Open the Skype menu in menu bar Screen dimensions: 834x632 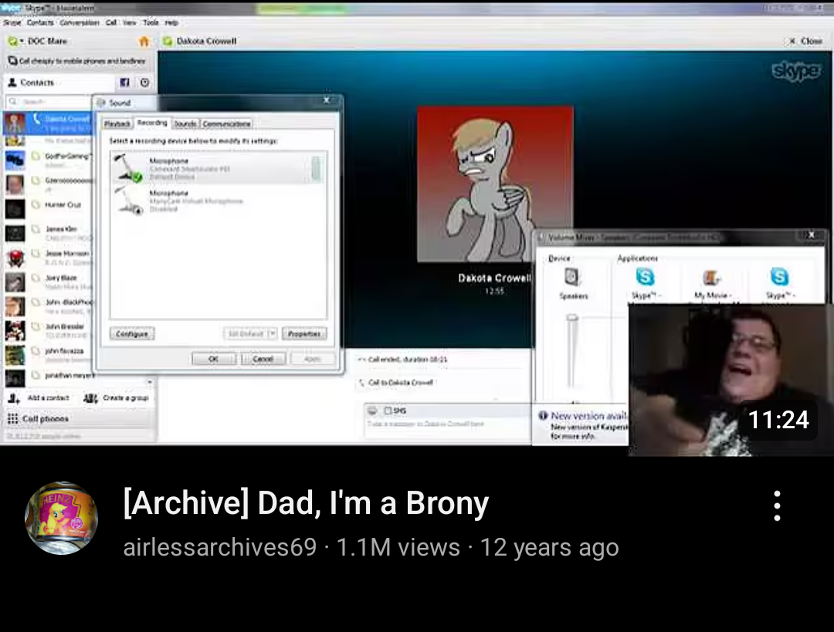(x=12, y=22)
